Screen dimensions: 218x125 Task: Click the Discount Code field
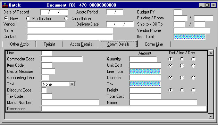pos(44,90)
